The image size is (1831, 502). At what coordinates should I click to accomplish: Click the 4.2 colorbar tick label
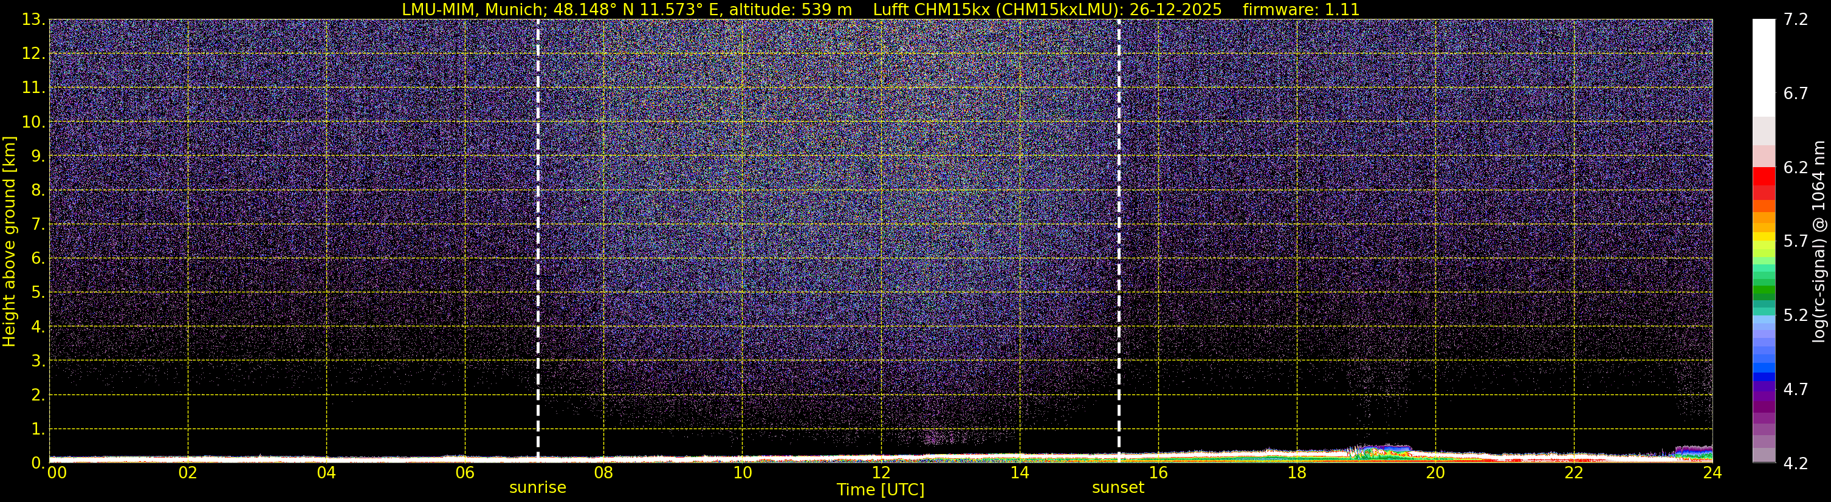(x=1796, y=464)
